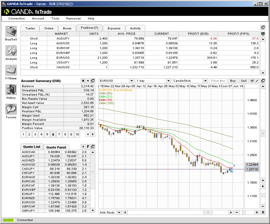Image resolution: width=270 pixels, height=224 pixels.
Task: Click the Buy button above chart
Action: click(x=233, y=81)
